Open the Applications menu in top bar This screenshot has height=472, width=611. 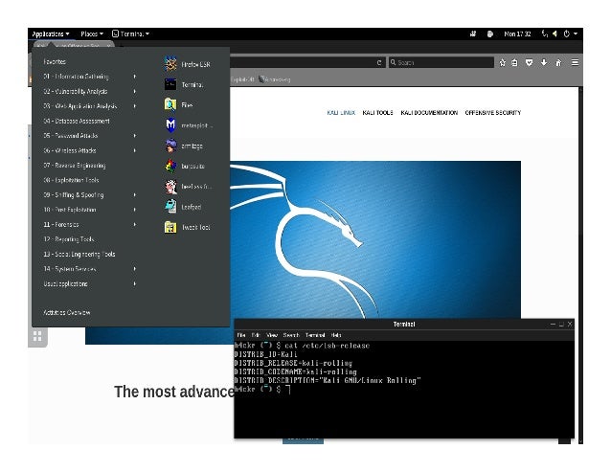pos(51,34)
